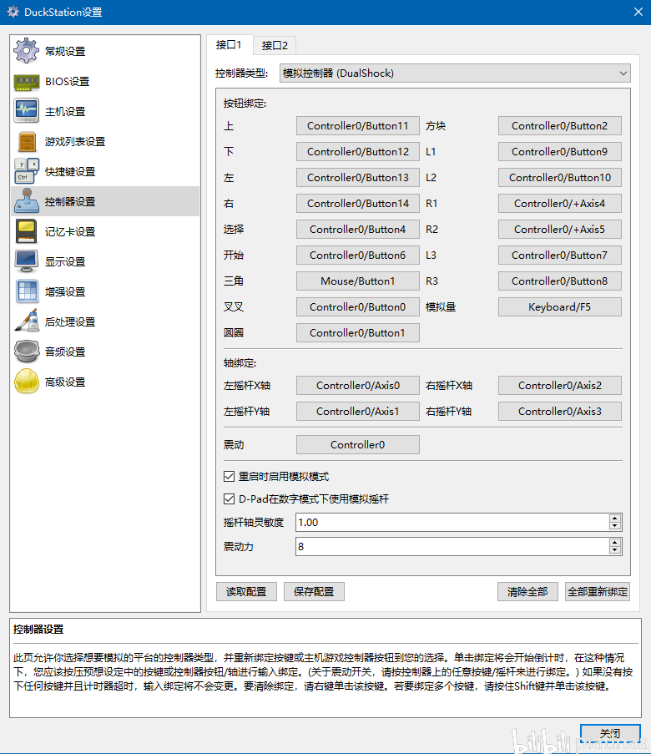Rebind 选择 binding Controller0/Button4
The height and width of the screenshot is (754, 651).
(358, 230)
